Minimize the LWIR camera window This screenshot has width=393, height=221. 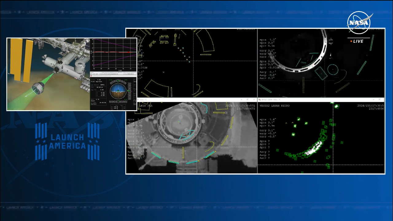click(x=241, y=100)
